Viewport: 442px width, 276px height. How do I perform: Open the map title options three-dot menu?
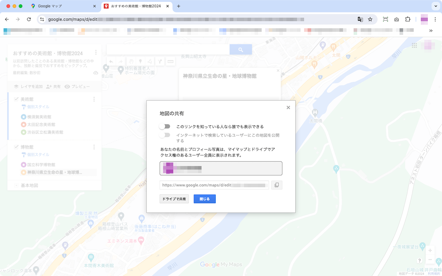96,53
